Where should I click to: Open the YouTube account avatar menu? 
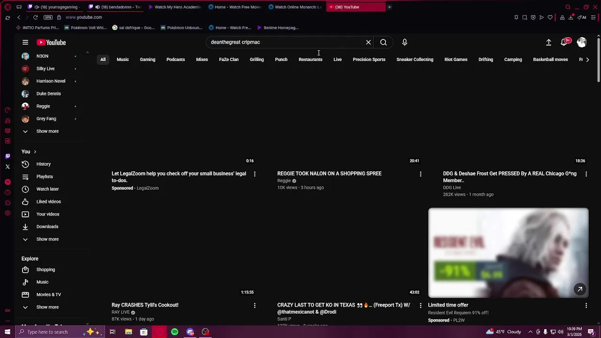(x=582, y=42)
